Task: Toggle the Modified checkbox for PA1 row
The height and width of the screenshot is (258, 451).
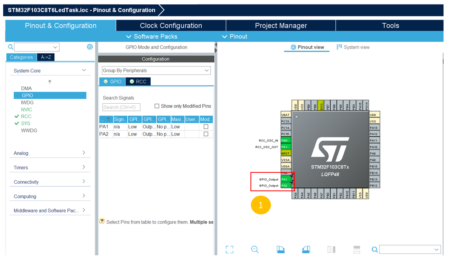Action: click(206, 127)
